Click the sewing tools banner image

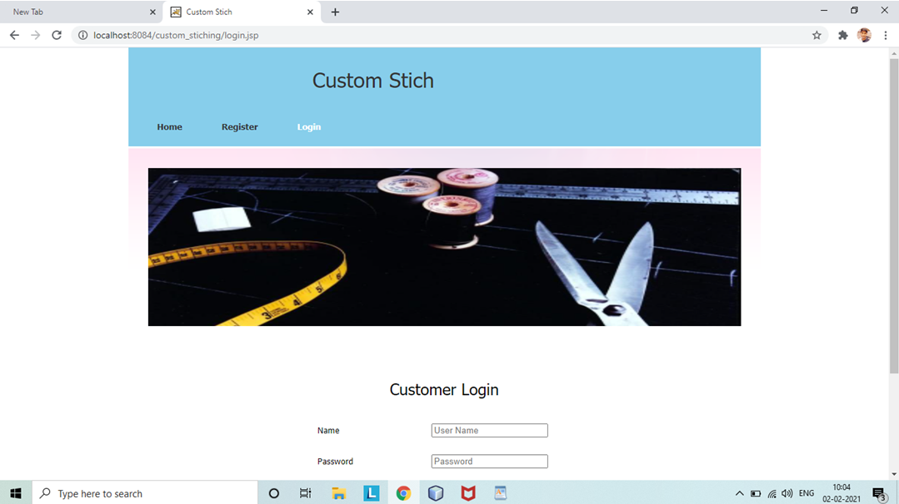444,247
